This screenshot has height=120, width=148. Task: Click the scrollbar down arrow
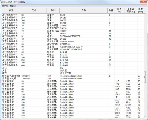point(145,117)
